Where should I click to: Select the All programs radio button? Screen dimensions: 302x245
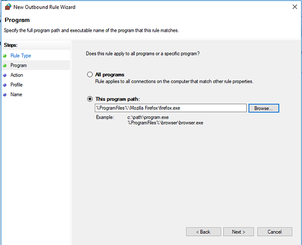click(90, 75)
